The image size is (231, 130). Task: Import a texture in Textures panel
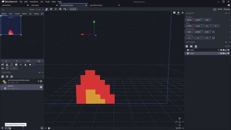point(3,77)
